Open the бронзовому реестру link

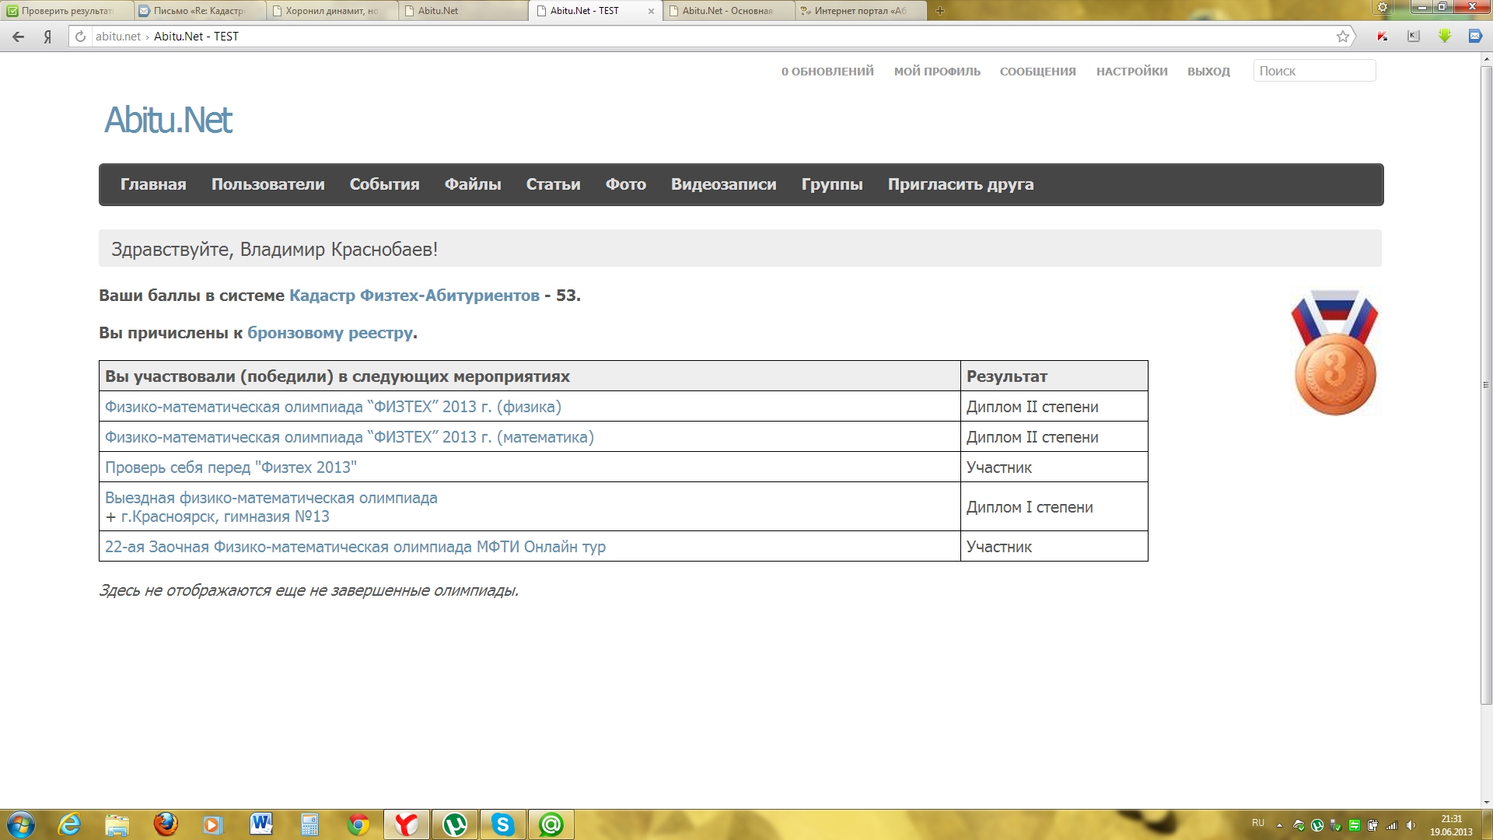click(x=330, y=333)
